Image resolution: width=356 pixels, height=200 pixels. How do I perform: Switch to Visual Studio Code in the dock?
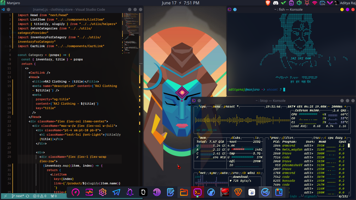tap(265, 192)
